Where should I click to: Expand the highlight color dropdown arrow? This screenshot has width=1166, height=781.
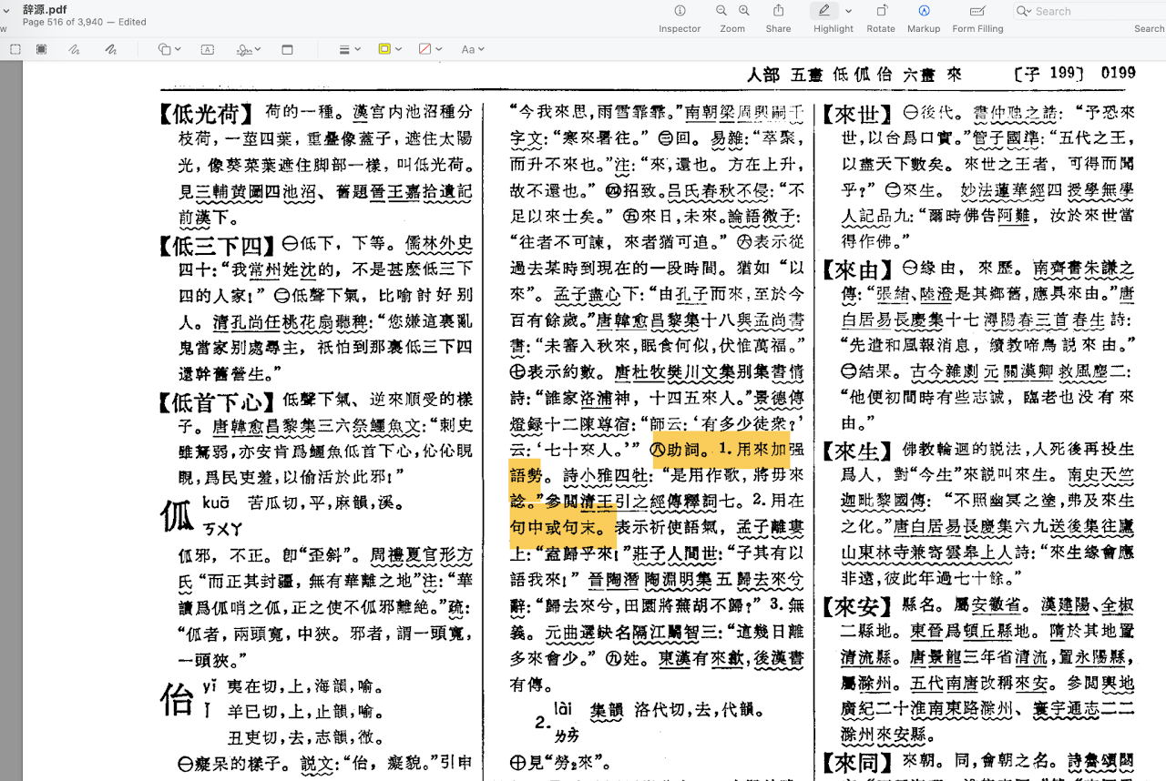click(x=849, y=12)
